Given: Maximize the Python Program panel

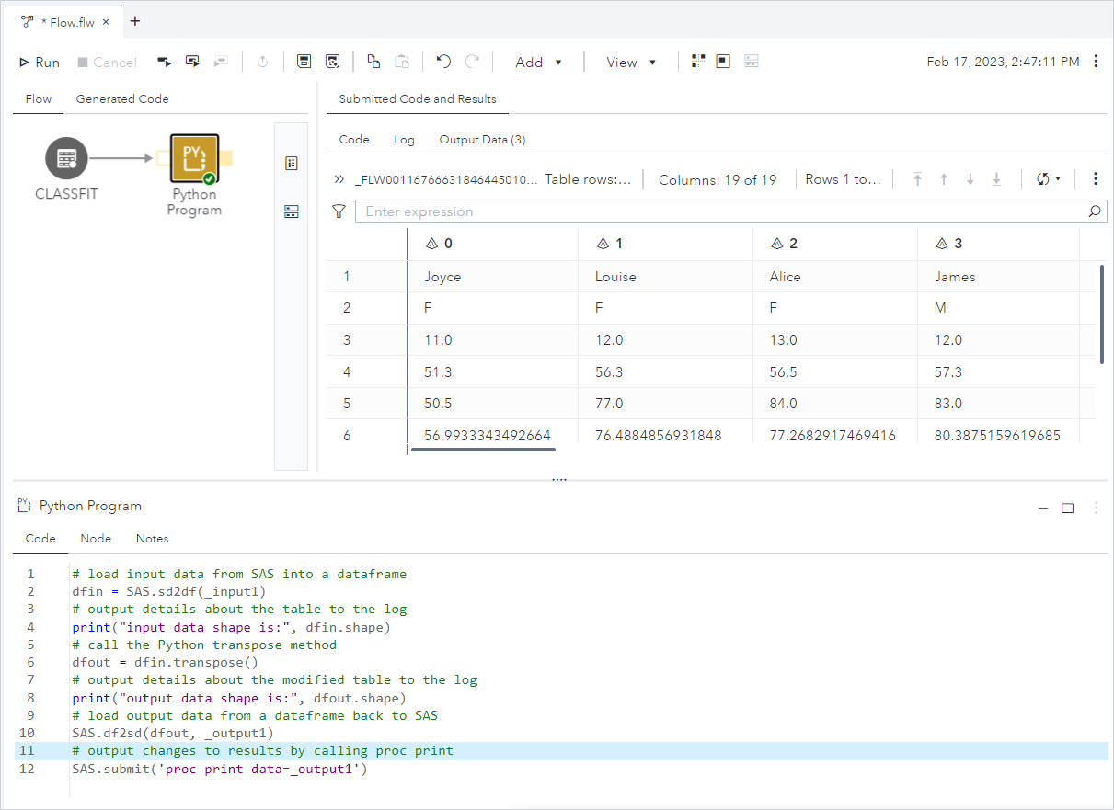Looking at the screenshot, I should click(1067, 508).
